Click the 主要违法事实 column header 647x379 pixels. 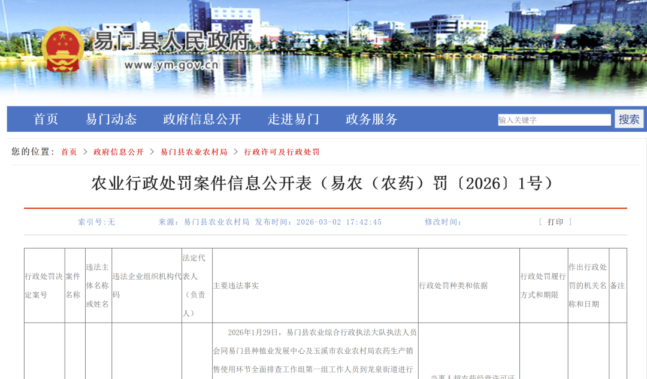pos(315,286)
